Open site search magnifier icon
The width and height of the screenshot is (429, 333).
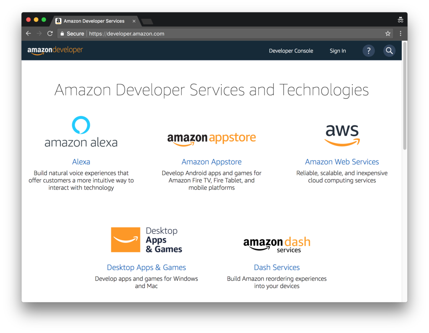389,51
